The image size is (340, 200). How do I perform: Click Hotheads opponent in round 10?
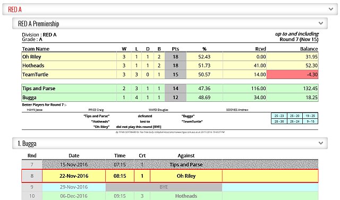pyautogui.click(x=186, y=196)
